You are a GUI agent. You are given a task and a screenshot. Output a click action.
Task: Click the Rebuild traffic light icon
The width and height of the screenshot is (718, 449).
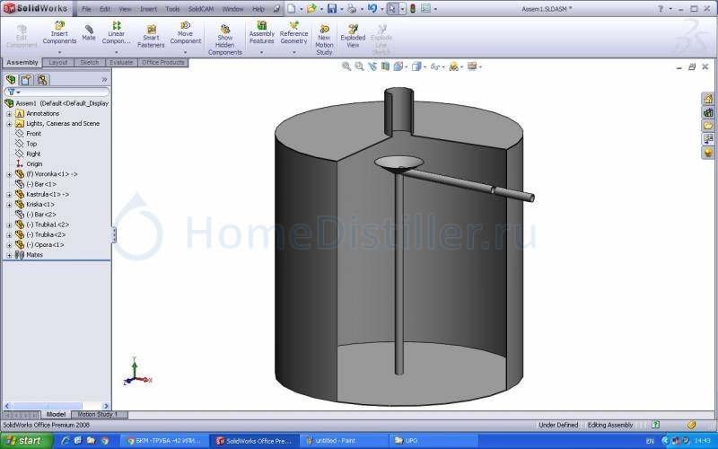click(x=413, y=9)
